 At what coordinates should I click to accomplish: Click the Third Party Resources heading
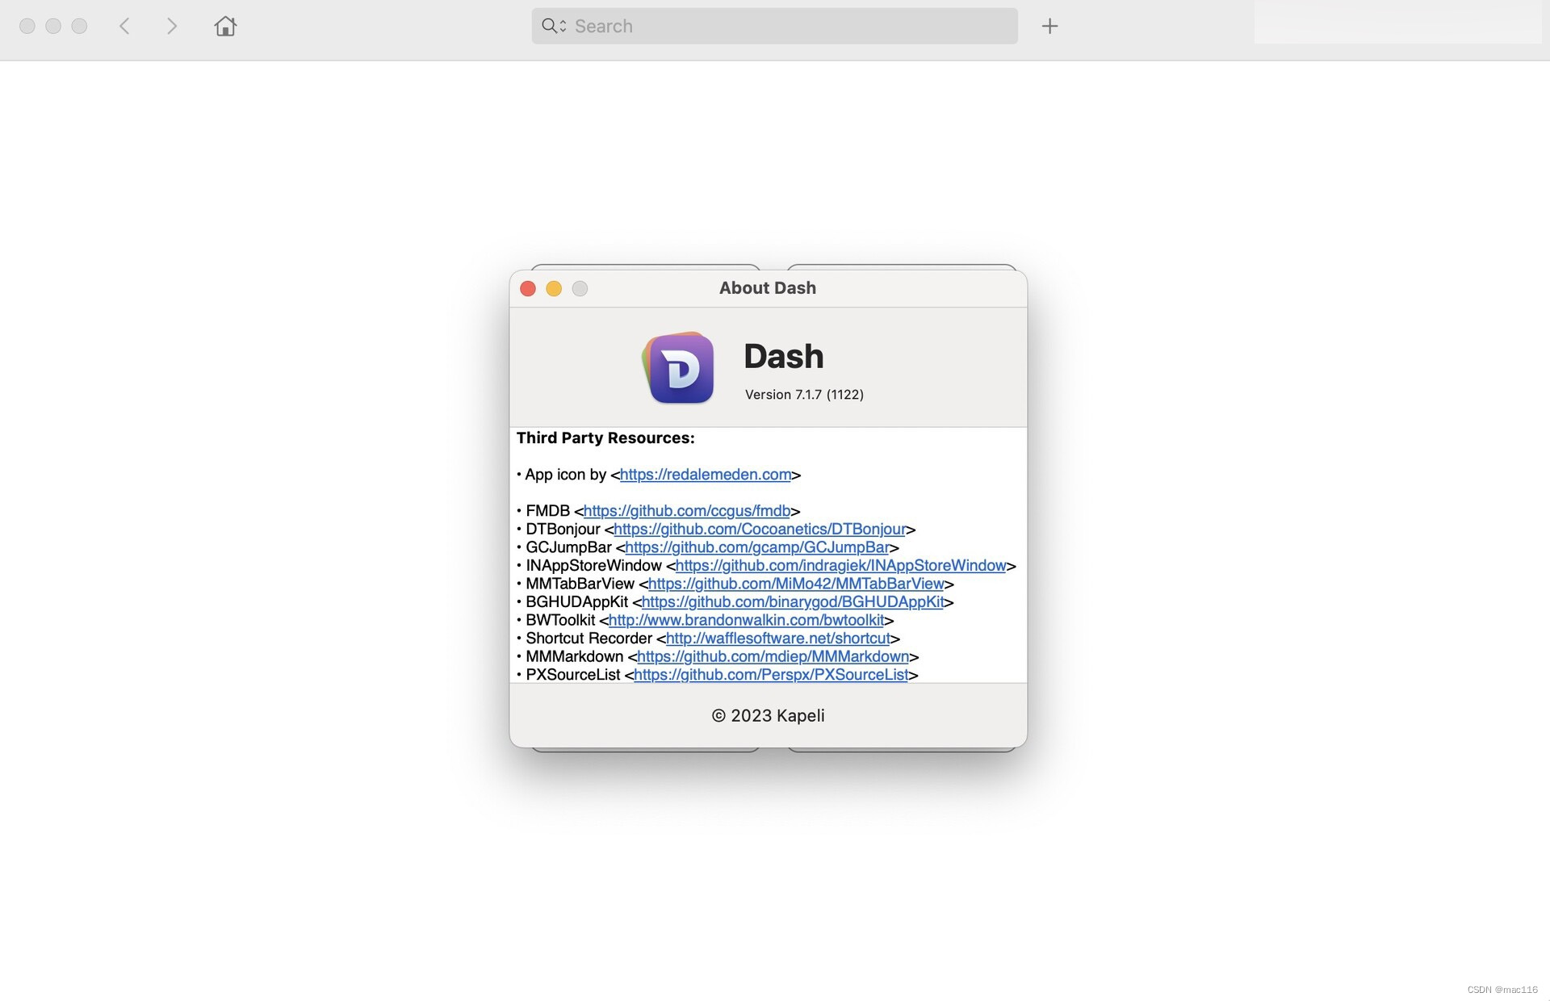click(x=605, y=438)
